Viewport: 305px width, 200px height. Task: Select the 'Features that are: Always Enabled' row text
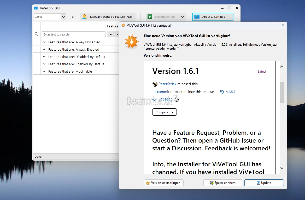(74, 49)
